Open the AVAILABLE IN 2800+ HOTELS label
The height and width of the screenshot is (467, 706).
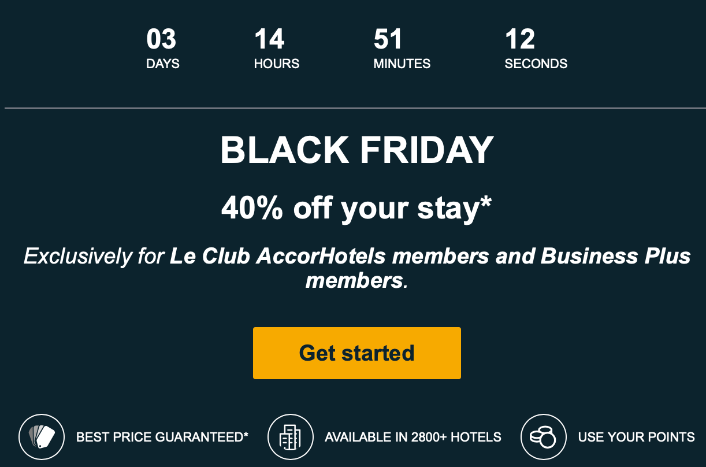[413, 437]
